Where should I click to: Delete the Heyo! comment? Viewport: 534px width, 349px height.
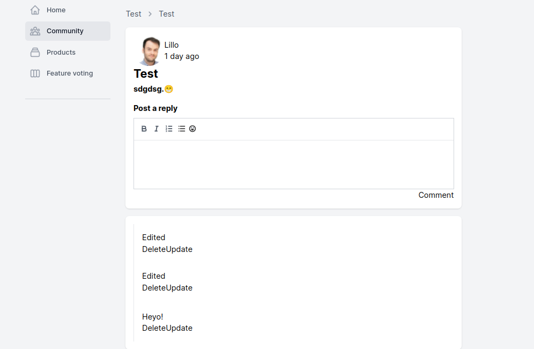(x=154, y=328)
